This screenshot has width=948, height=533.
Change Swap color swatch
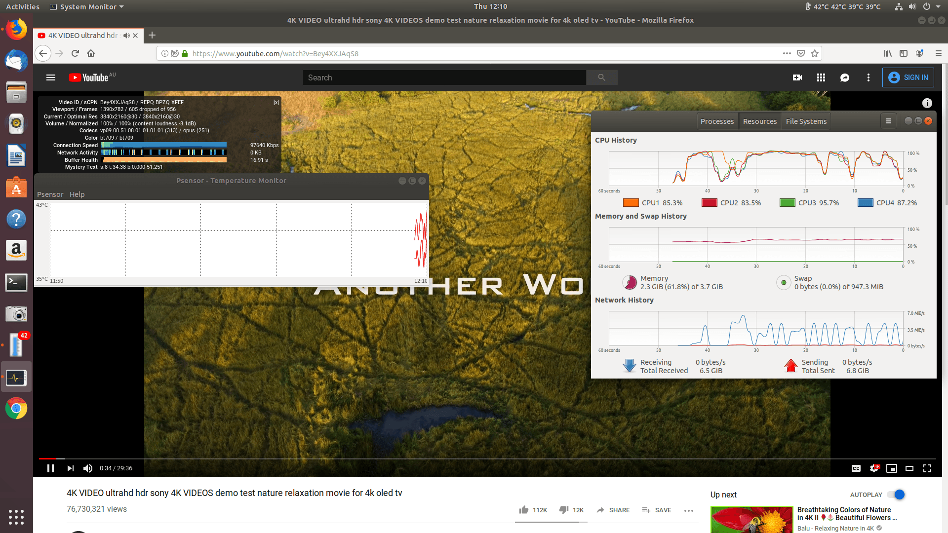(x=784, y=282)
